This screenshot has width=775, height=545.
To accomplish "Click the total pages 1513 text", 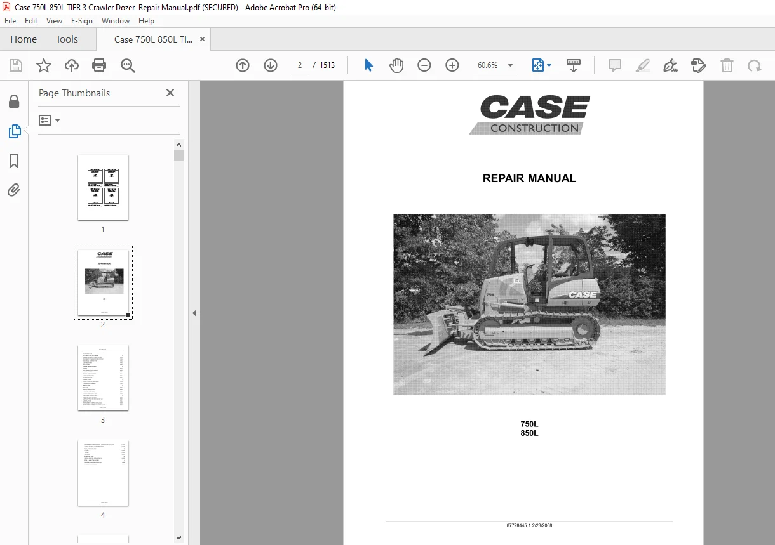I will [x=327, y=65].
